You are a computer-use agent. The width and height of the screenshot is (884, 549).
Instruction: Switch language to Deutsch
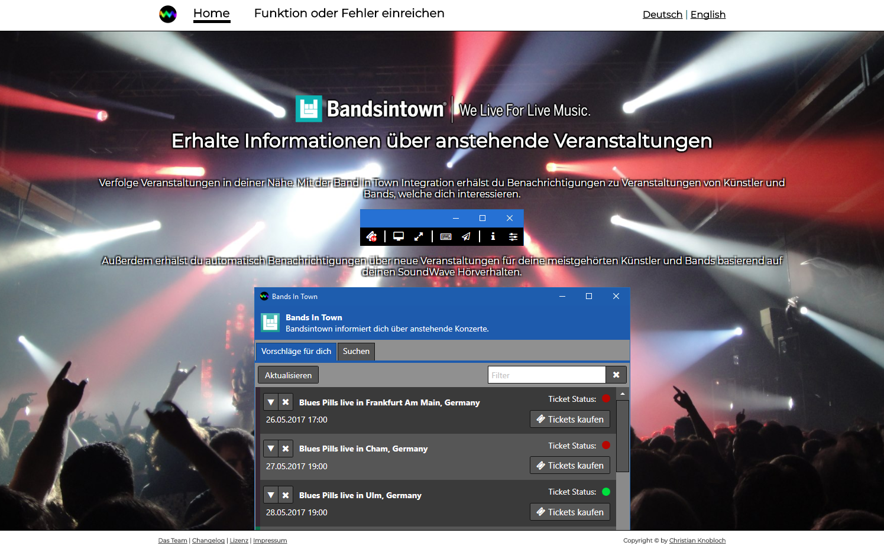pos(662,14)
